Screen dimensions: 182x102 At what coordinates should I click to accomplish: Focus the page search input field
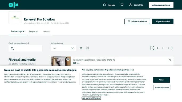click(x=25, y=48)
